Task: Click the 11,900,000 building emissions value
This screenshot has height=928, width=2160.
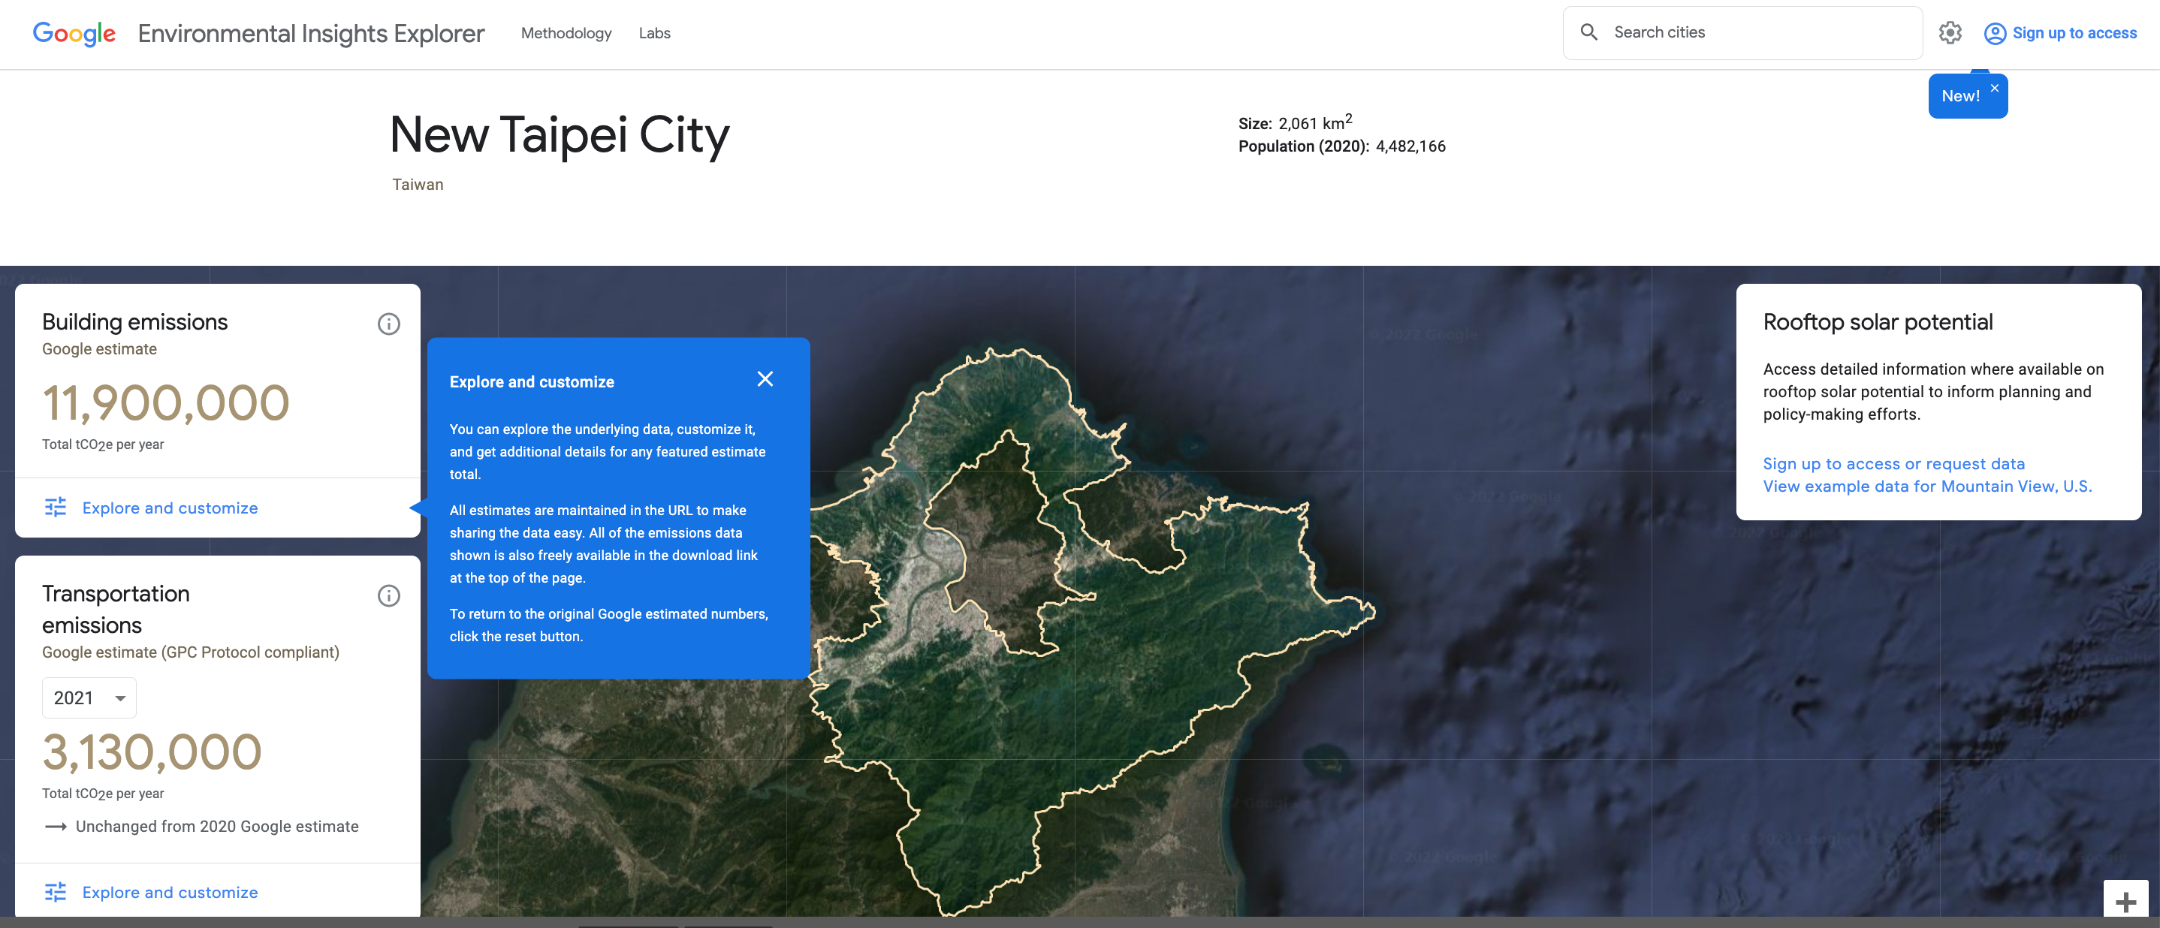Action: [166, 403]
